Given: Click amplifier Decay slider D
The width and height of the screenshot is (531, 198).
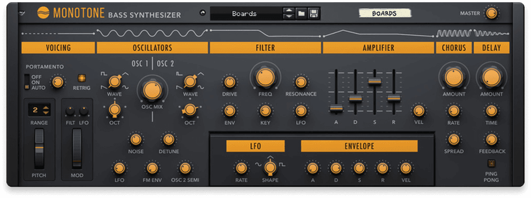Looking at the screenshot, I should (355, 99).
